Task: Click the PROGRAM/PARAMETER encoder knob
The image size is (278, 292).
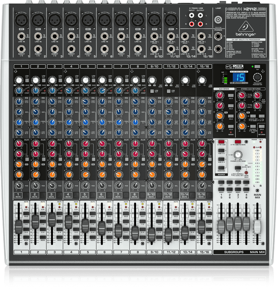Action: pos(258,77)
